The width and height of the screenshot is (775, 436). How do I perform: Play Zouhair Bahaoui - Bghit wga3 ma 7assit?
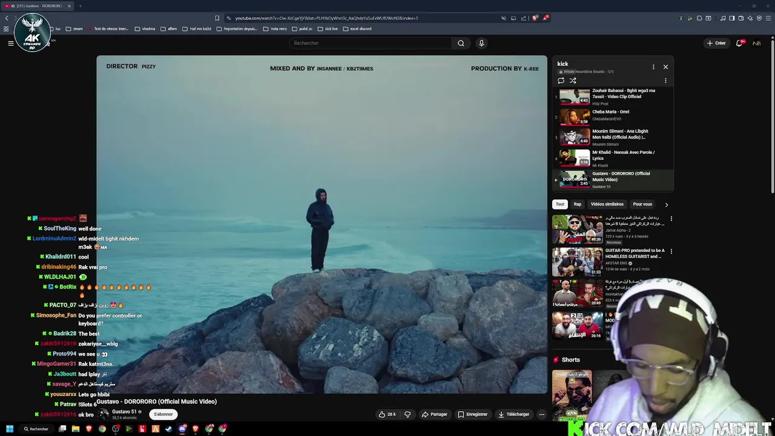(x=613, y=97)
